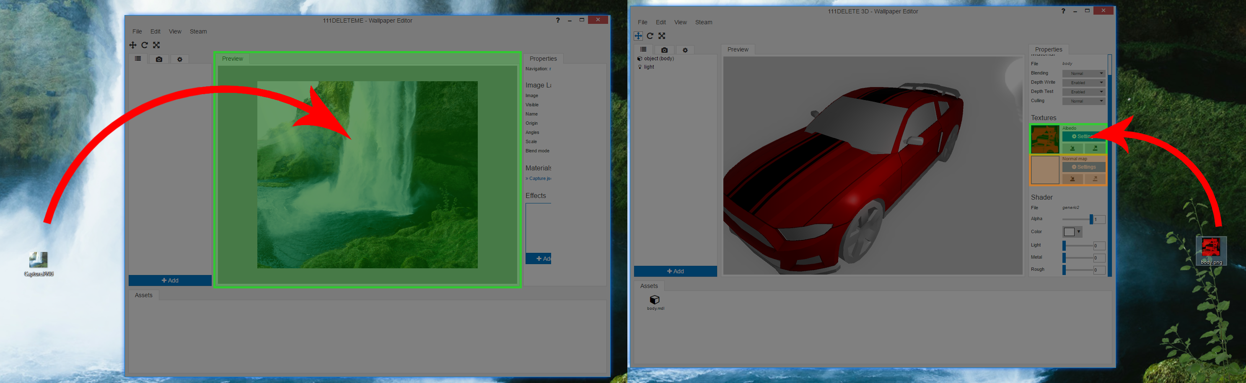Select the rotate tool in the 3D window
Image resolution: width=1246 pixels, height=383 pixels.
pos(650,36)
